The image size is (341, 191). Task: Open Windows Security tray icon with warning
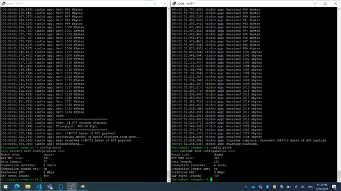point(274,187)
